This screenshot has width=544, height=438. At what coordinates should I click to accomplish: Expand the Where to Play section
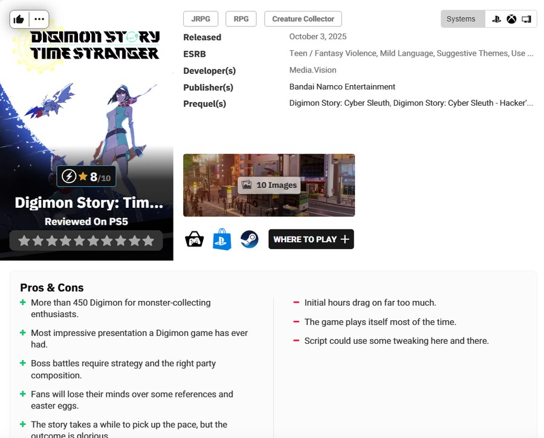point(311,239)
